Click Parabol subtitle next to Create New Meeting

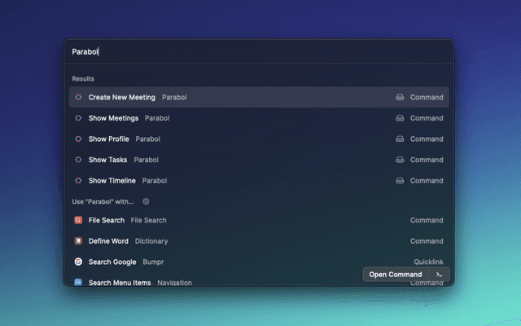click(x=174, y=97)
